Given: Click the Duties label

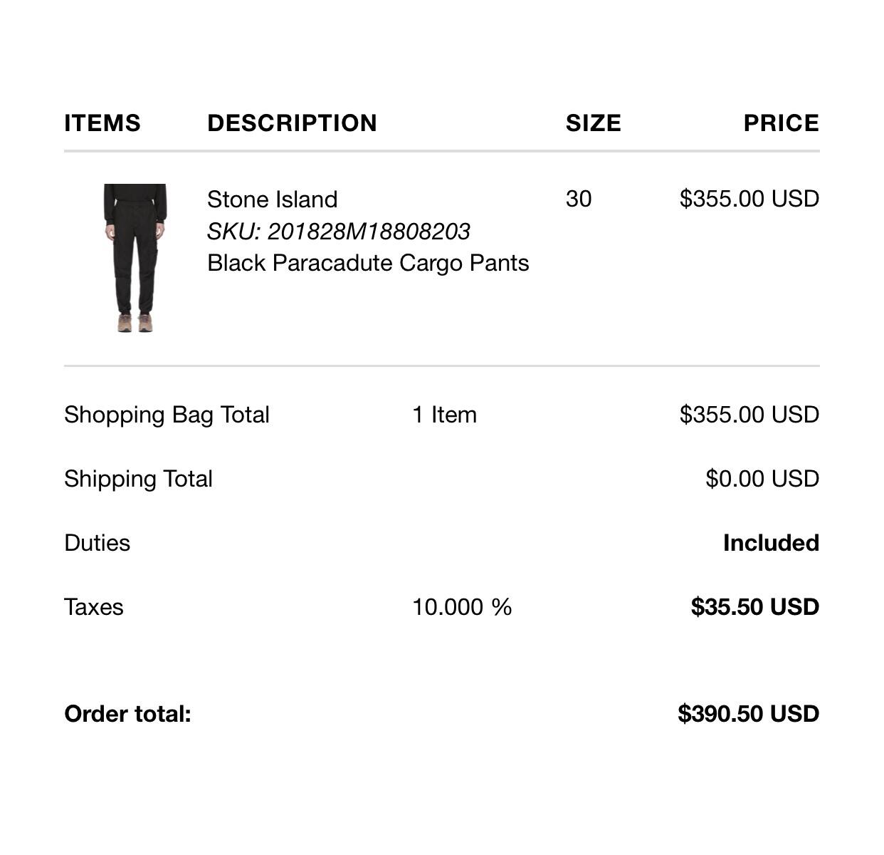Looking at the screenshot, I should click(x=97, y=543).
